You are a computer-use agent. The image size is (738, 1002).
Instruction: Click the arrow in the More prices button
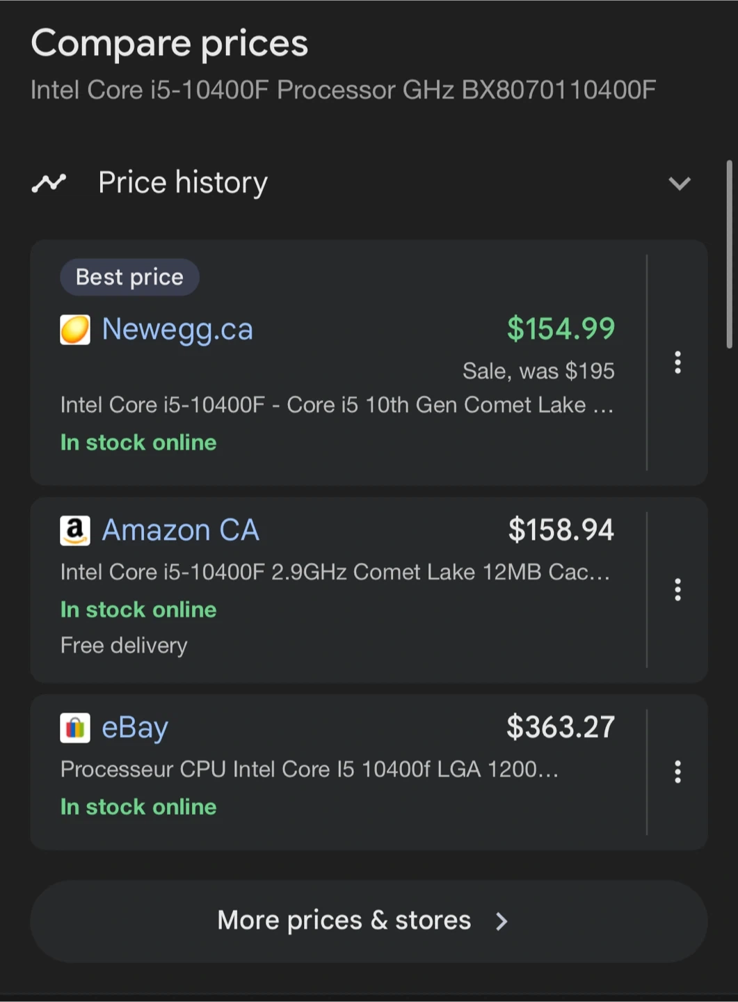501,921
